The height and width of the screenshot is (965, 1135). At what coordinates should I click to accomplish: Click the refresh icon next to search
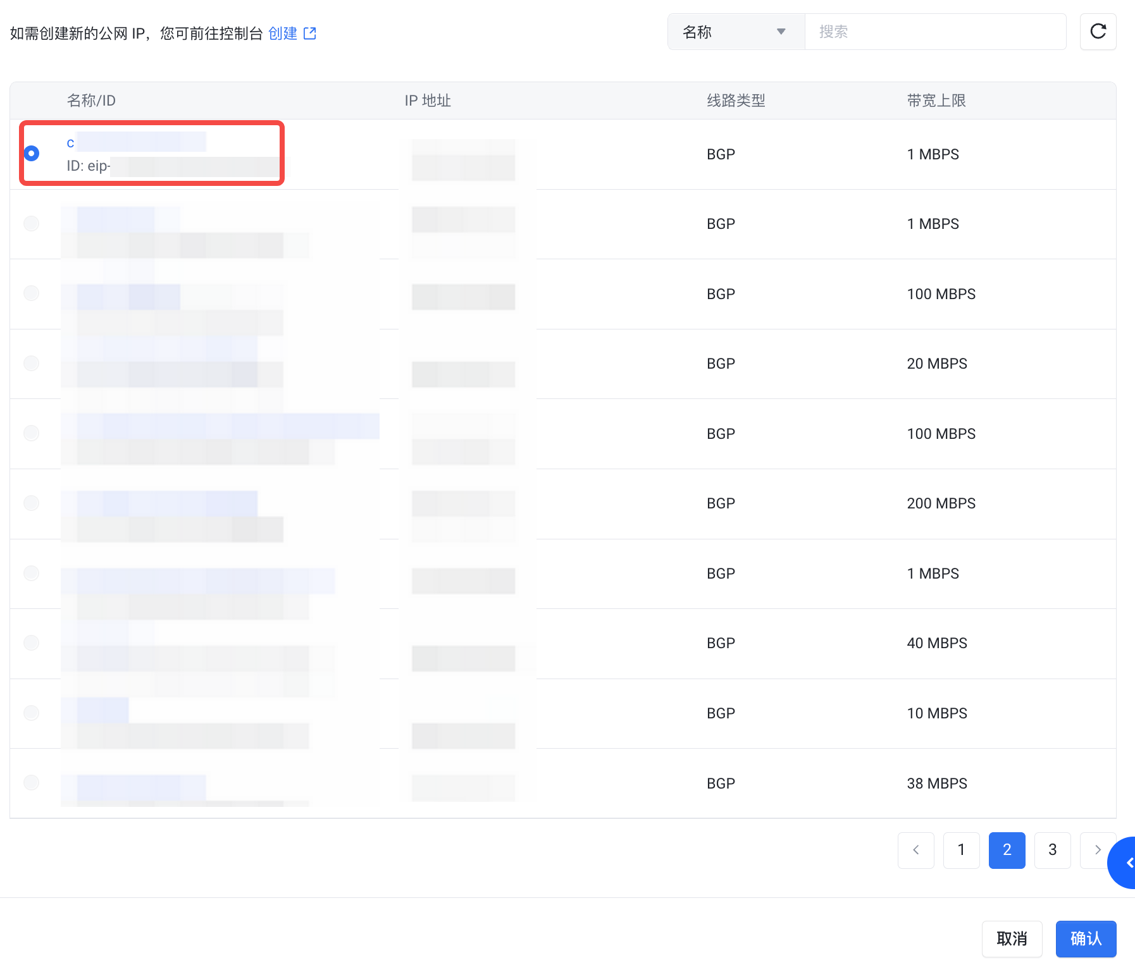pyautogui.click(x=1098, y=32)
